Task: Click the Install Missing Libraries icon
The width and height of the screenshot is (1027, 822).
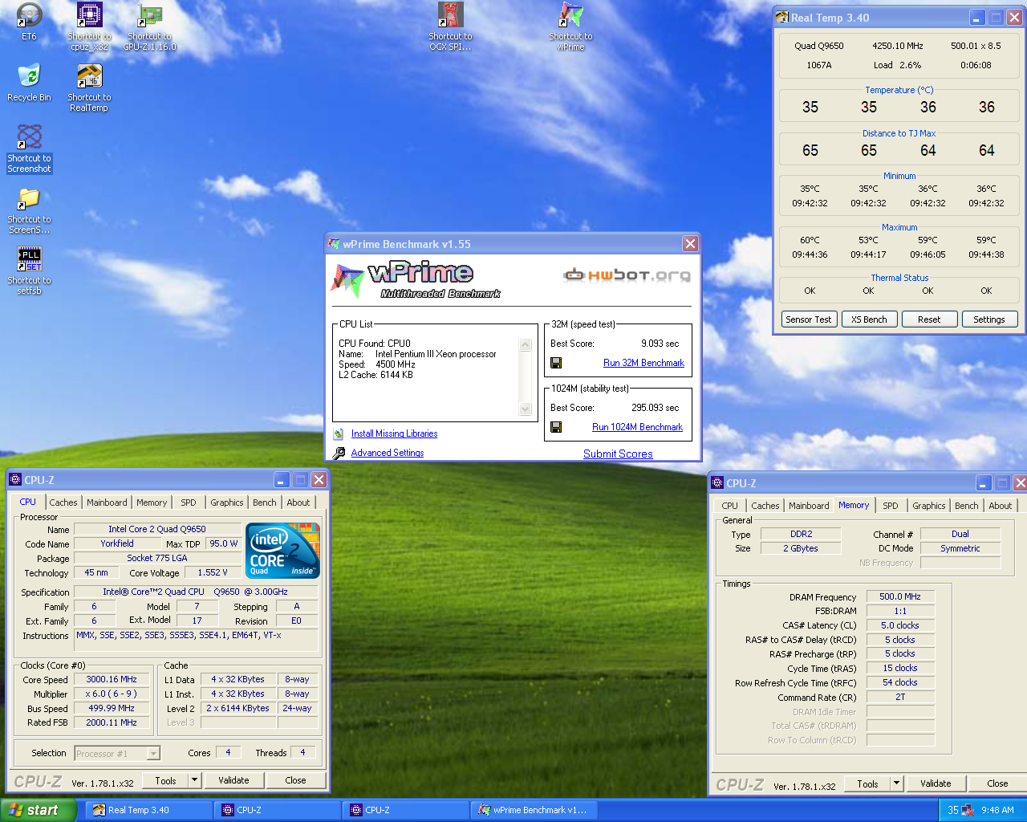Action: 339,433
